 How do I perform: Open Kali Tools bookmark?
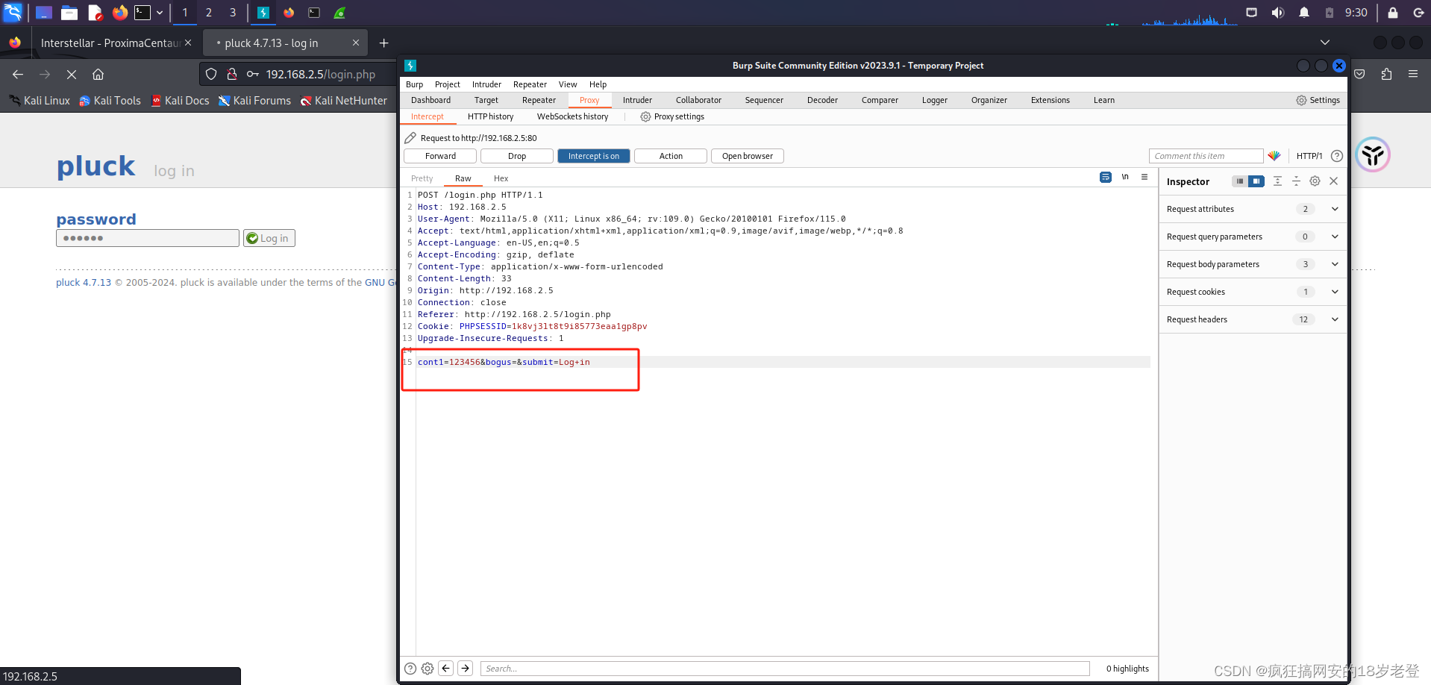click(110, 101)
